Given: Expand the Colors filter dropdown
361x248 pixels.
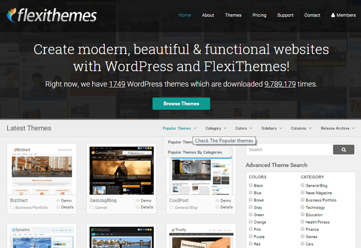Looking at the screenshot, I should (244, 129).
